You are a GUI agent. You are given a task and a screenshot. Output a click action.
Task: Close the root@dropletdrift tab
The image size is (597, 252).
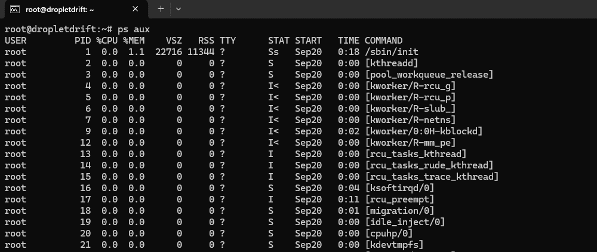(135, 9)
